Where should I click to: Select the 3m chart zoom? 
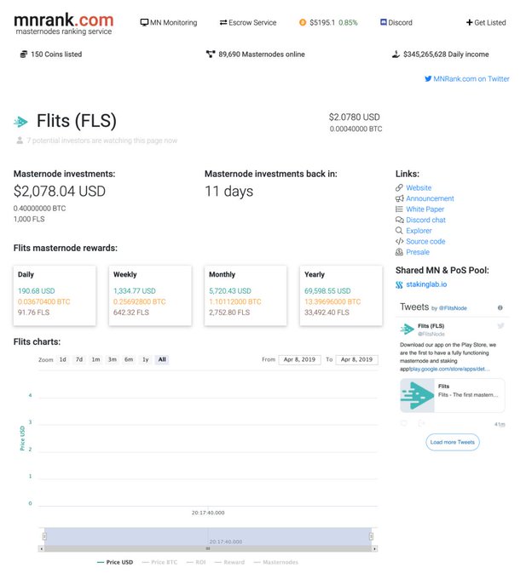pyautogui.click(x=112, y=359)
